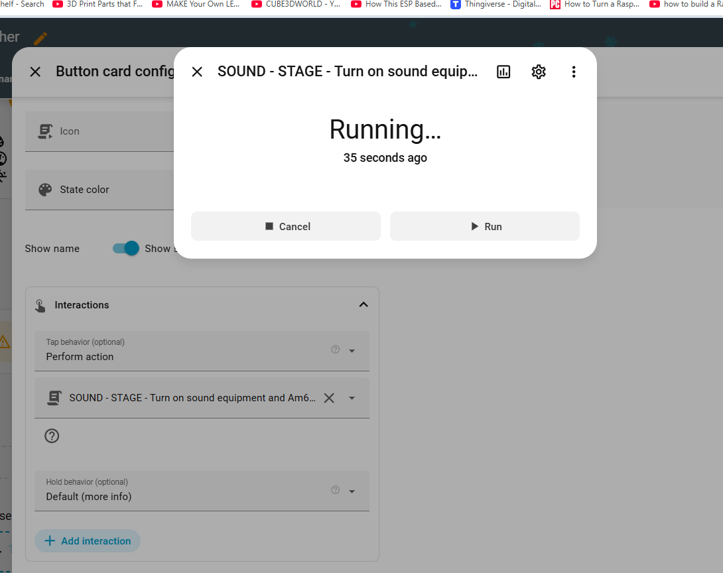Open the Tap behavior dropdown
Screen dimensions: 723x573
202,351
